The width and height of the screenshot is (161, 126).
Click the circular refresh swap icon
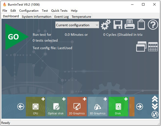click(155, 114)
